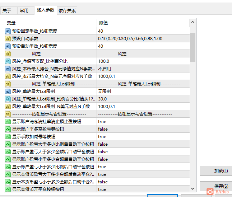Click the bool icon beside 显示账户盈亏大于多少比例后自动平仓按钮

pyautogui.click(x=8, y=144)
